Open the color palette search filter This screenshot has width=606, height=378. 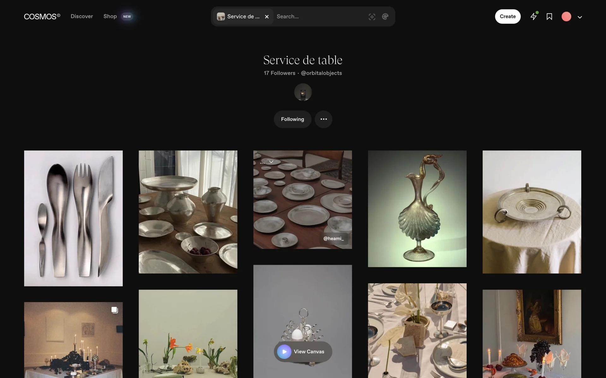385,17
